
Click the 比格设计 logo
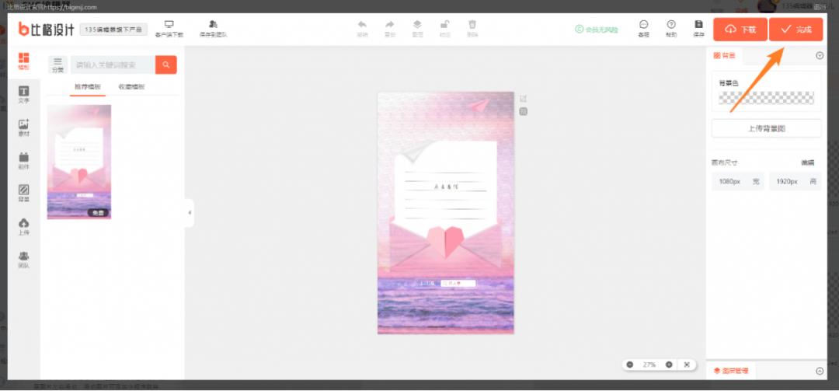[x=46, y=29]
